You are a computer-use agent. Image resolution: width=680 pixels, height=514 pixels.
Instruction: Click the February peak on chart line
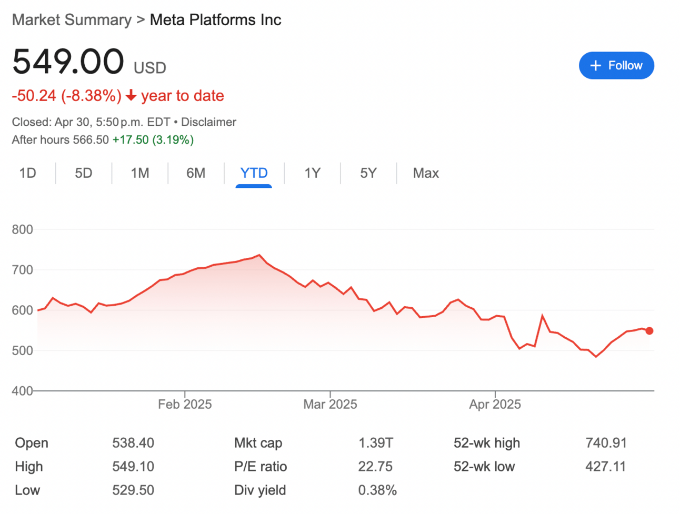pos(259,255)
